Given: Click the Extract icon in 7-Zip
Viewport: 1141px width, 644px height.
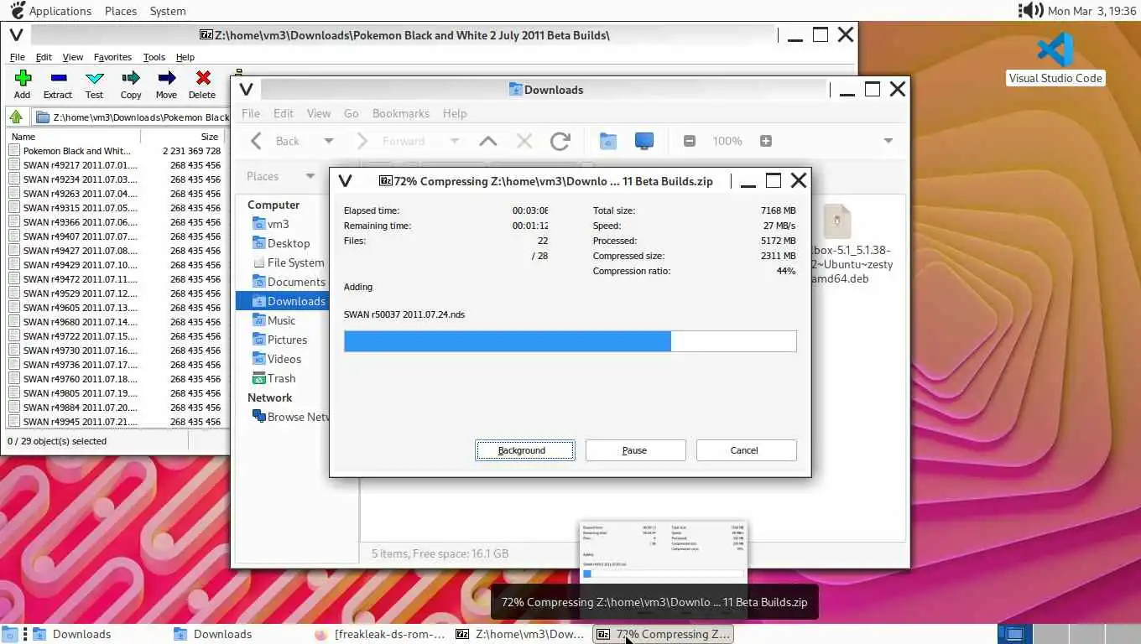Looking at the screenshot, I should (x=58, y=78).
